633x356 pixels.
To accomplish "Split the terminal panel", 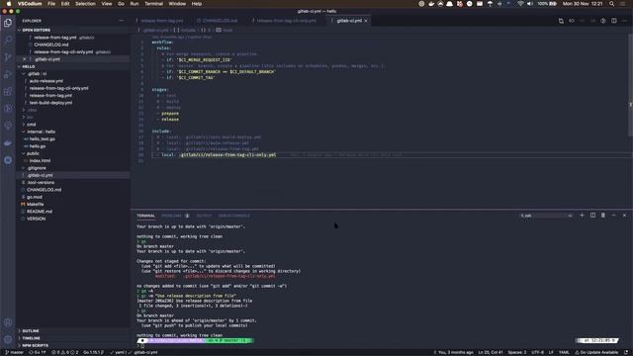I will point(592,216).
